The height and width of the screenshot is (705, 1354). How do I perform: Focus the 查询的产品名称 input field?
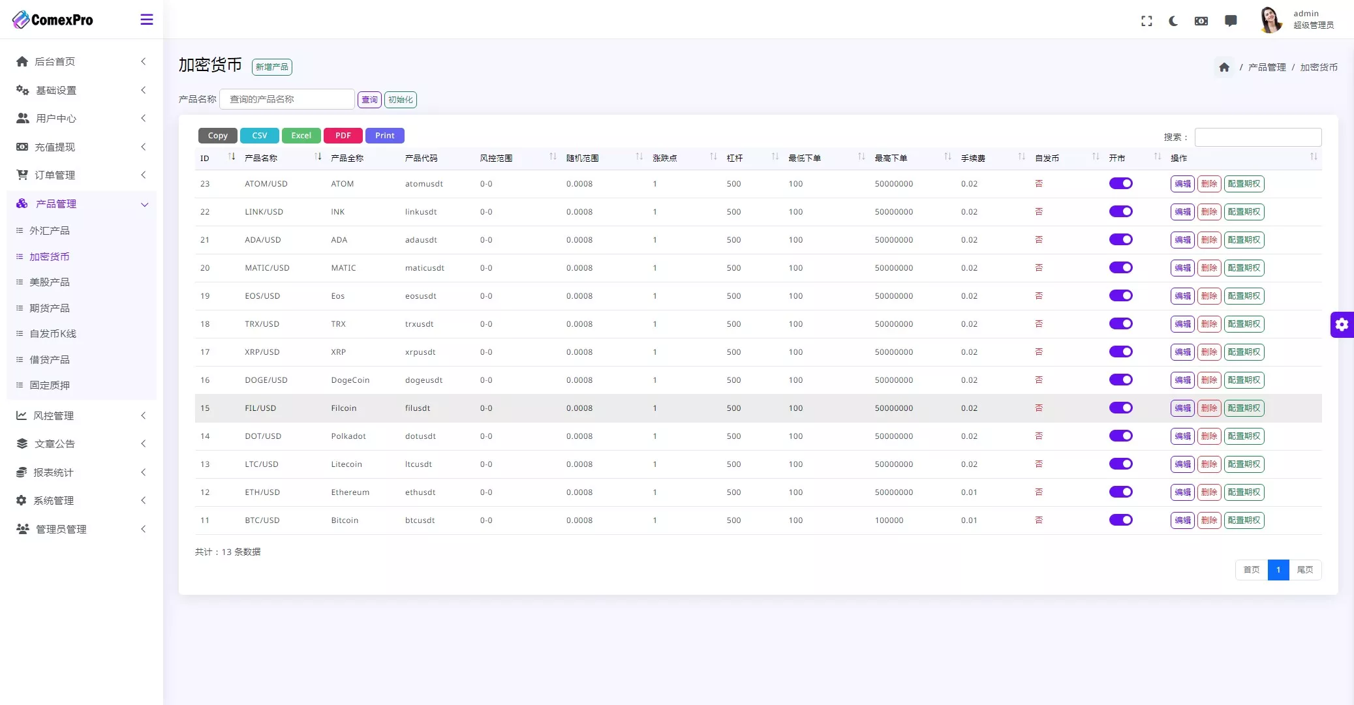(287, 99)
